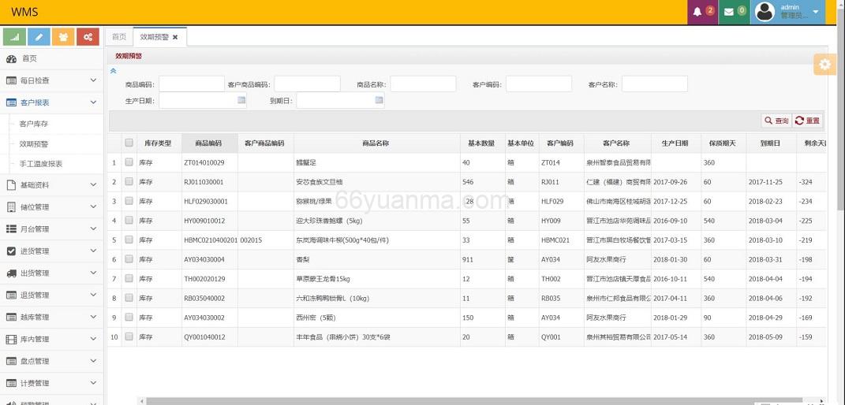845x405 pixels.
Task: Expand the 每日检查 menu chevron
Action: pyautogui.click(x=93, y=80)
